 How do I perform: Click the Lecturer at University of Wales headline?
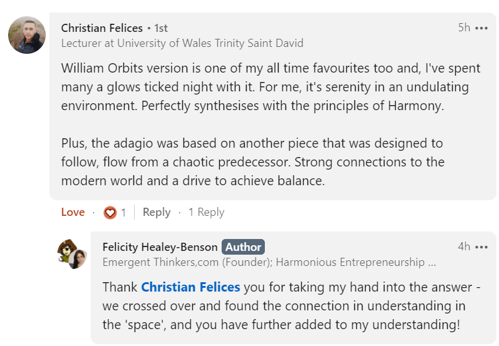[182, 43]
